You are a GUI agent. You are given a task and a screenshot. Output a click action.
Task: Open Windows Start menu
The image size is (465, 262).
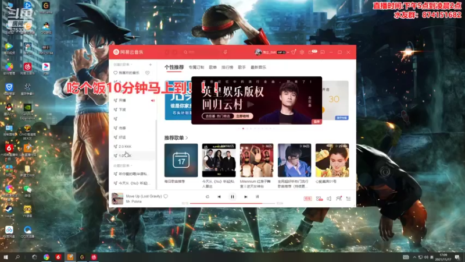pyautogui.click(x=5, y=257)
